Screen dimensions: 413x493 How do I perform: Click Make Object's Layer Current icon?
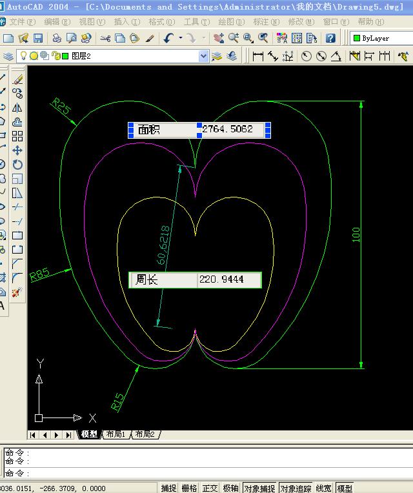217,56
